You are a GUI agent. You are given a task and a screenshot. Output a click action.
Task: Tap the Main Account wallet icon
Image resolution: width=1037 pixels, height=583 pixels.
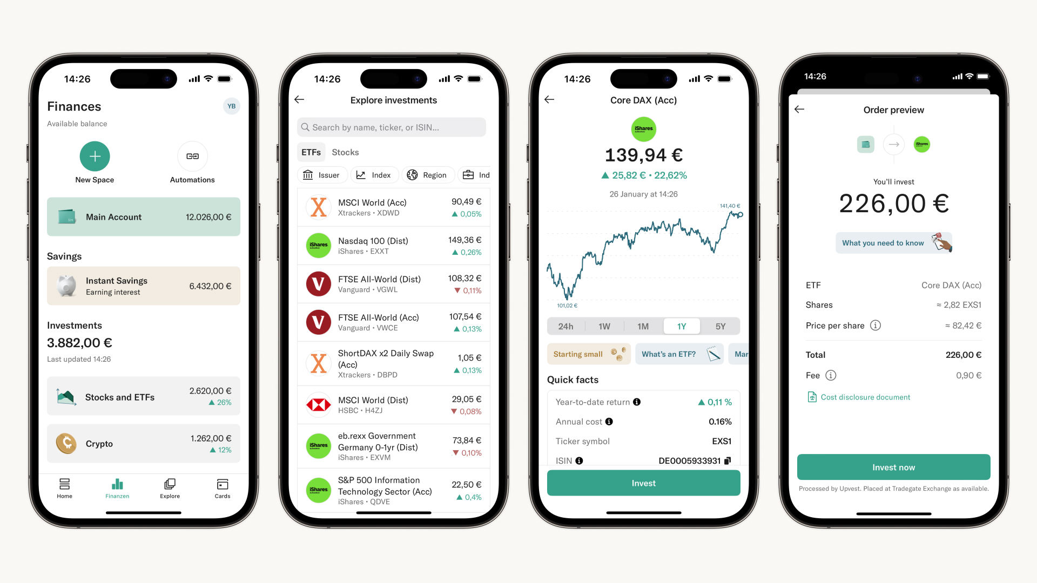(66, 216)
